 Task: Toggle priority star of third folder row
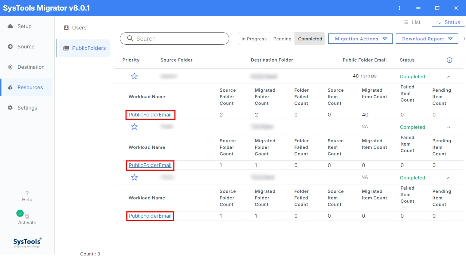tap(134, 177)
